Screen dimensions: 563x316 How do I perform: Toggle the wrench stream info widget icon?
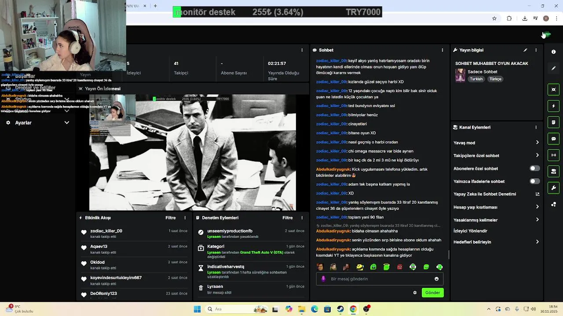tap(553, 188)
